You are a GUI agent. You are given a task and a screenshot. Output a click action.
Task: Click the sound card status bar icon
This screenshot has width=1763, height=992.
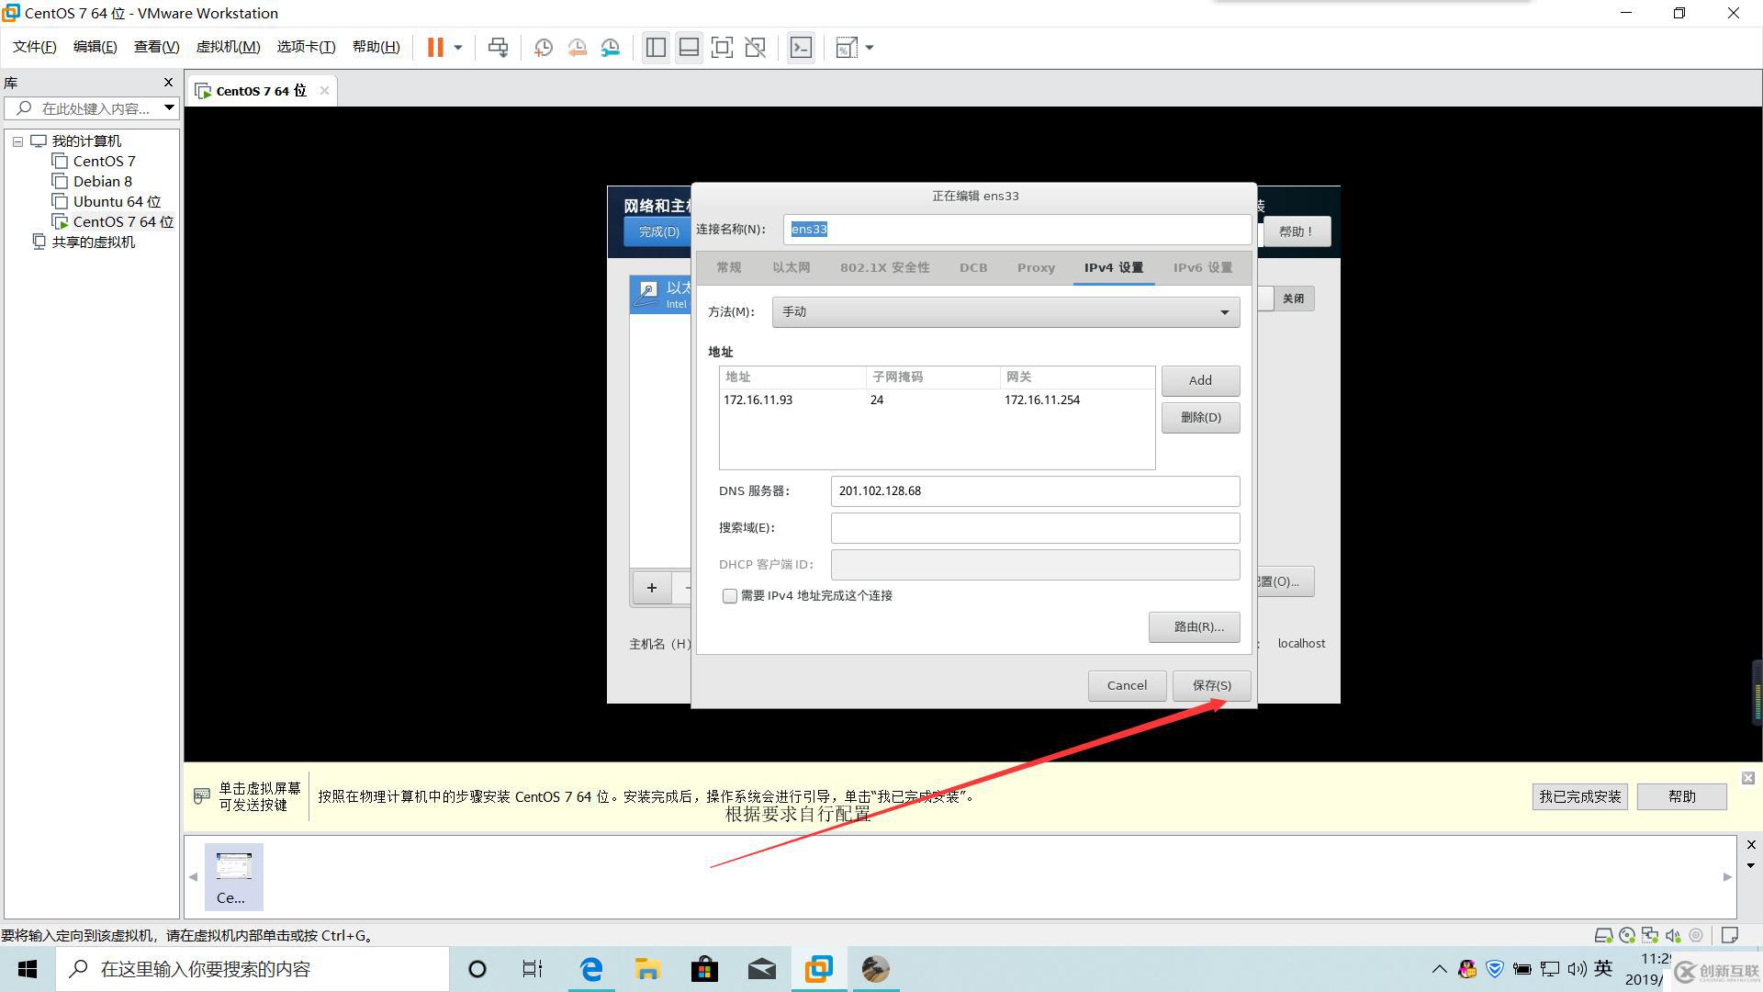[1673, 935]
